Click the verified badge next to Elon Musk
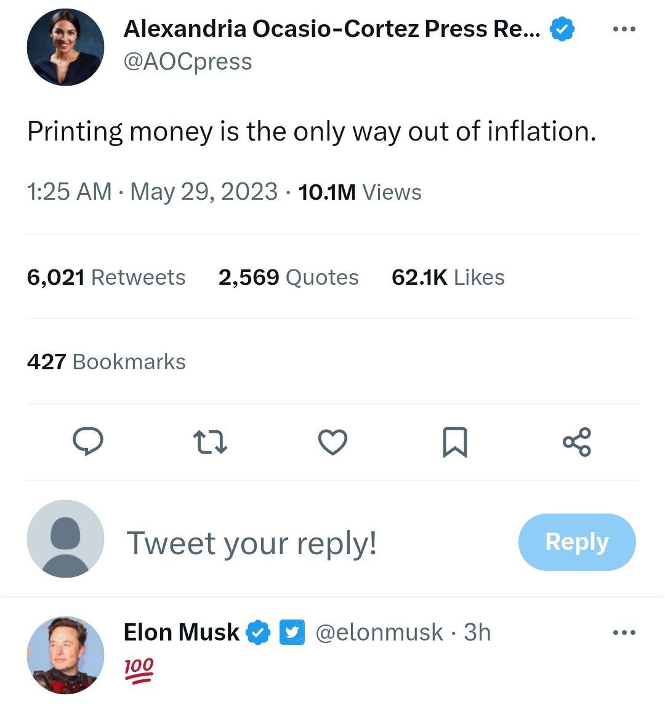The image size is (665, 704). (259, 632)
